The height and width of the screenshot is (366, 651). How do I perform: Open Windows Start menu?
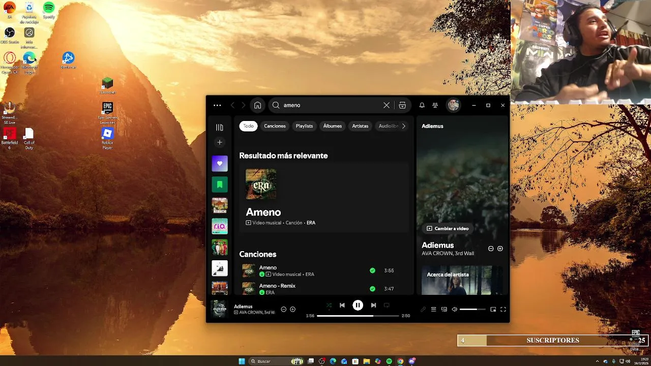tap(242, 361)
